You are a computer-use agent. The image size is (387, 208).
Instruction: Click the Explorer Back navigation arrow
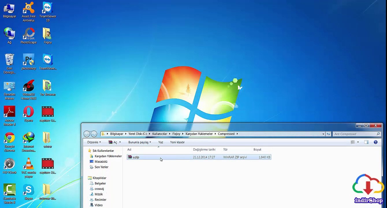coord(86,134)
